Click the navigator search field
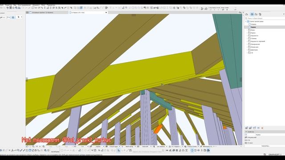The image size is (285, 160). click(x=265, y=18)
